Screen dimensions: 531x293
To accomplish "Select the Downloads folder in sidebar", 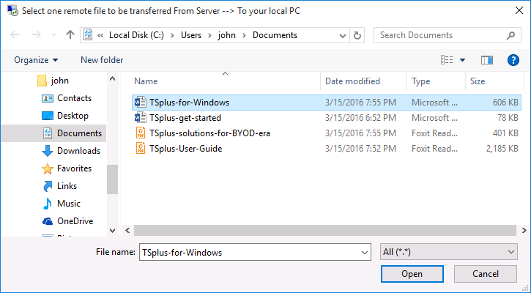I will [78, 151].
